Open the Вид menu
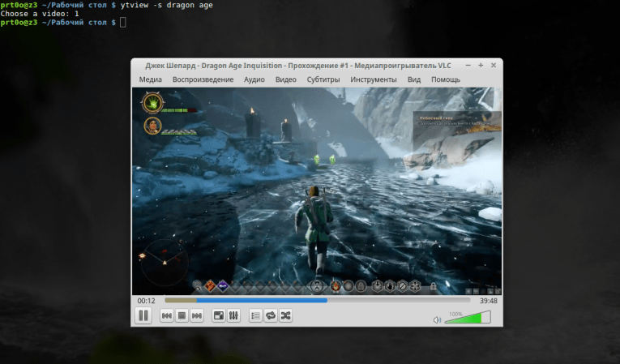The image size is (620, 364). tap(414, 79)
